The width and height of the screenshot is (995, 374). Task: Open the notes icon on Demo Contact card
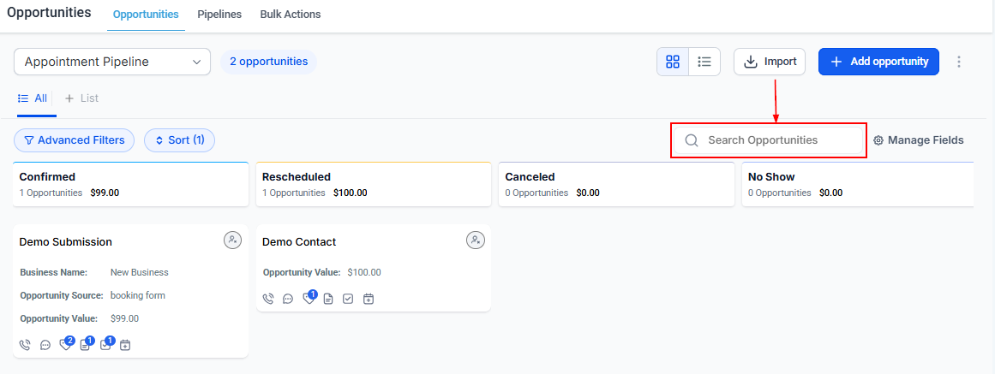tap(328, 299)
